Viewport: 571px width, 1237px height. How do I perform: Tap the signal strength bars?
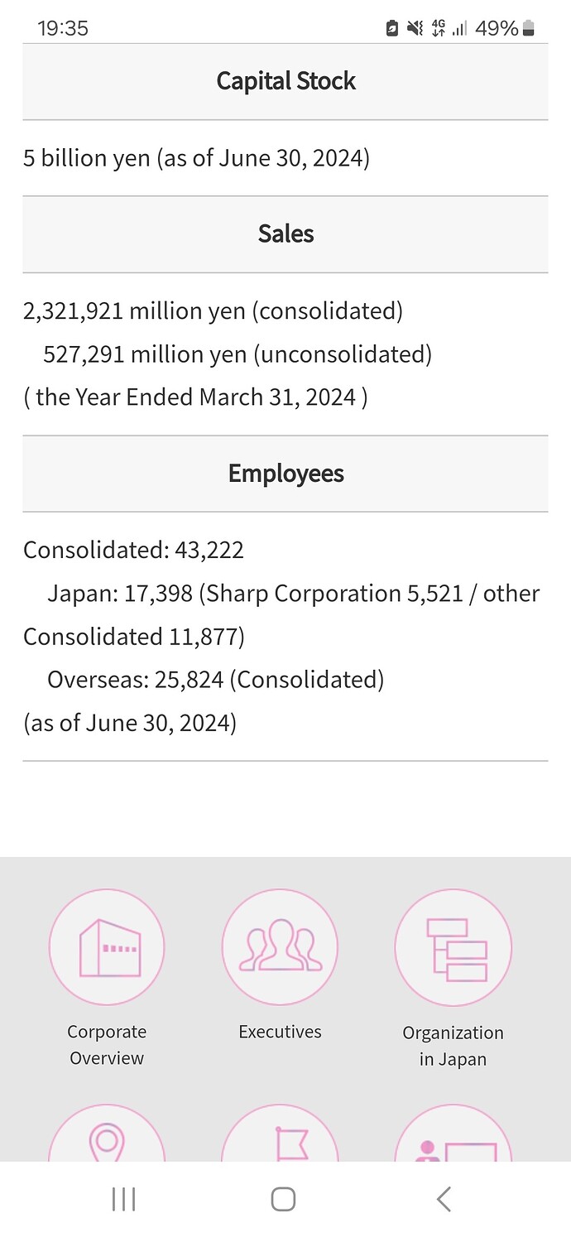coord(460,29)
